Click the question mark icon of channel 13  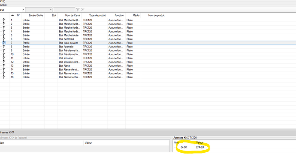3,65
